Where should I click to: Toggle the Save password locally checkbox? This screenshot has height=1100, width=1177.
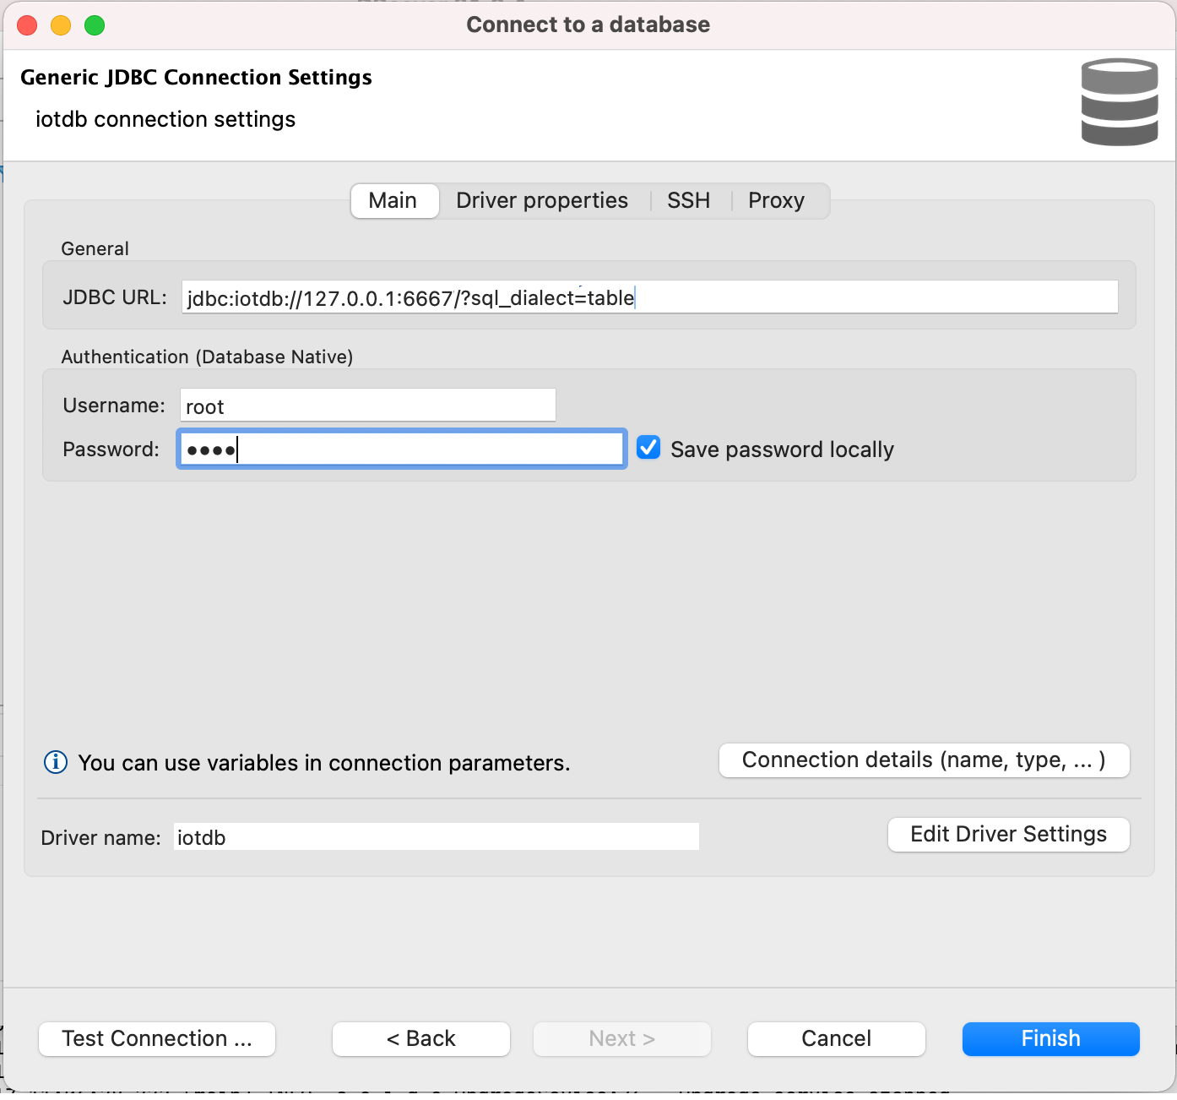648,448
